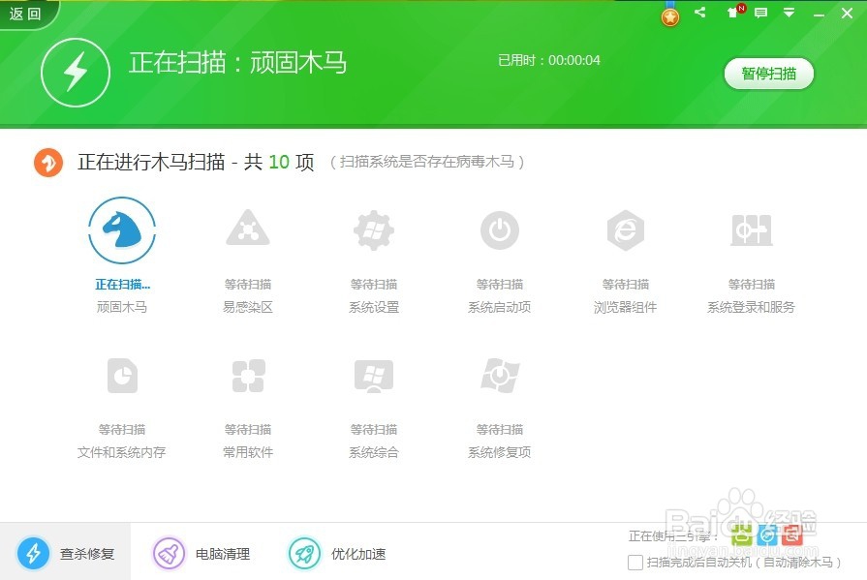Click the 系统登录和服务 scan icon
The image size is (867, 580).
pos(751,229)
